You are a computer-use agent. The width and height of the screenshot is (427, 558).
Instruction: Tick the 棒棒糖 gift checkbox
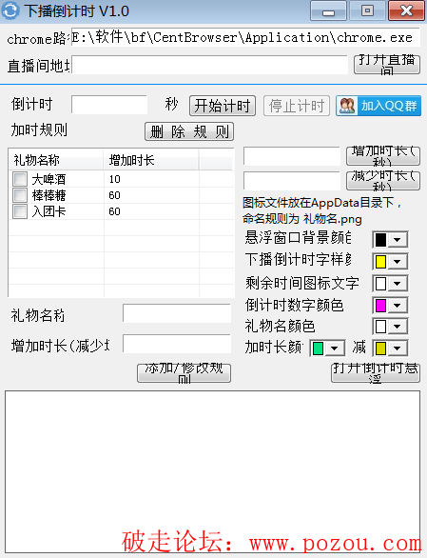click(20, 195)
